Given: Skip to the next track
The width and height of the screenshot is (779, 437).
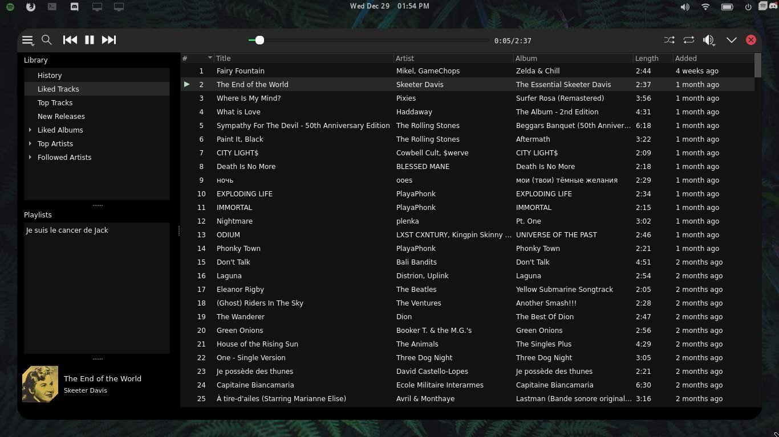Looking at the screenshot, I should (109, 40).
